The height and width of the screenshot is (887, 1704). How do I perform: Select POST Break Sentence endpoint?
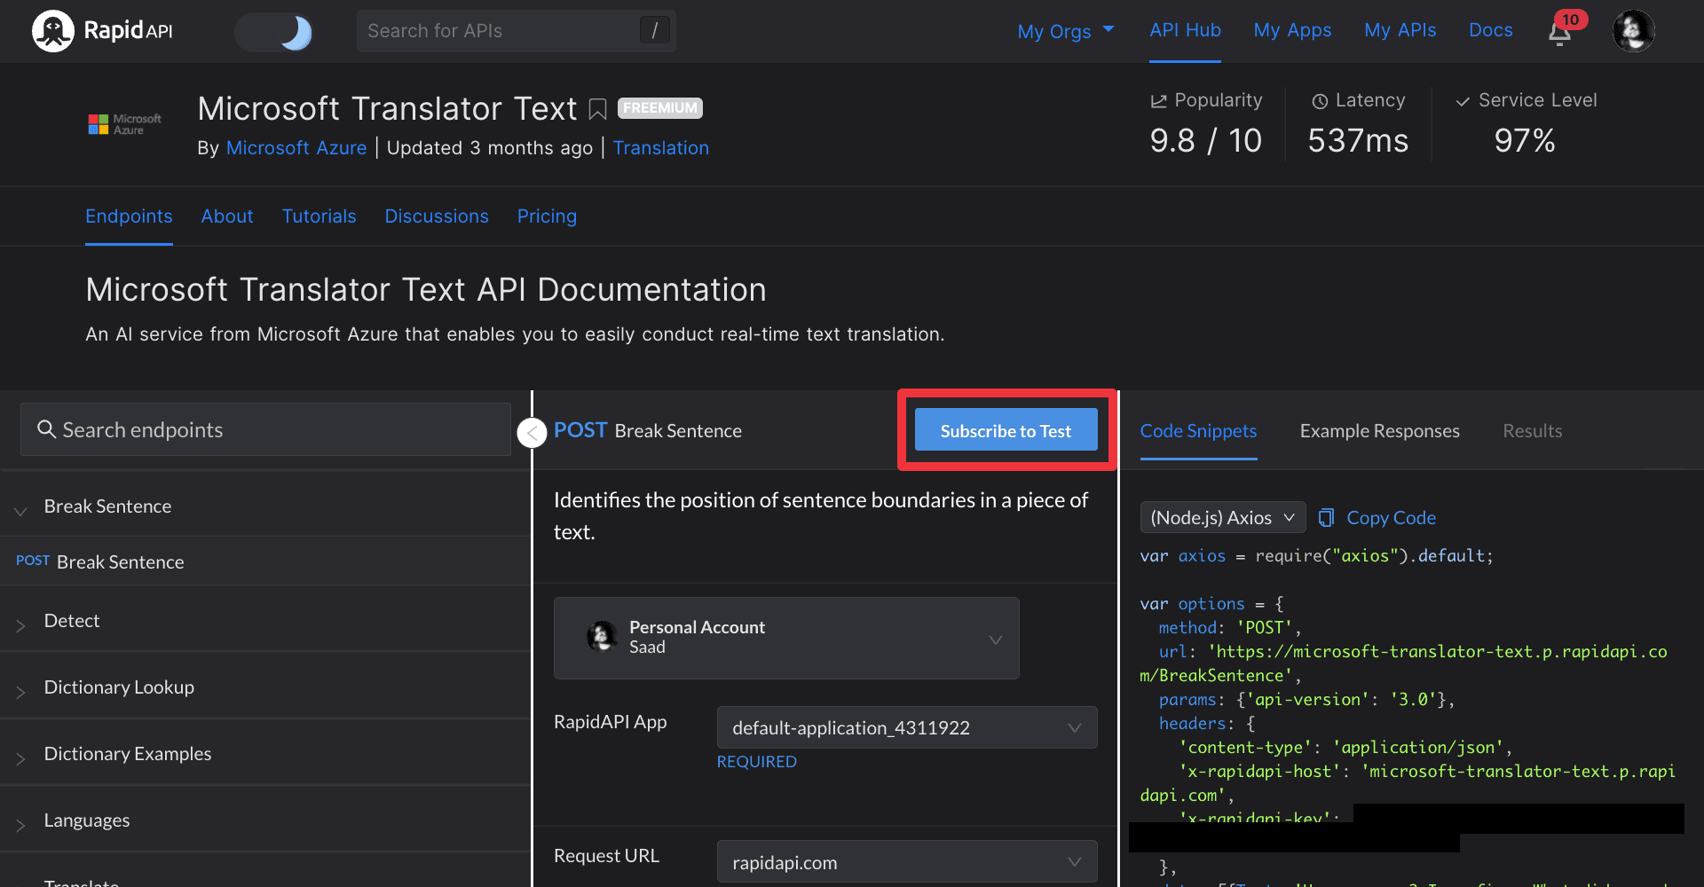pos(265,561)
